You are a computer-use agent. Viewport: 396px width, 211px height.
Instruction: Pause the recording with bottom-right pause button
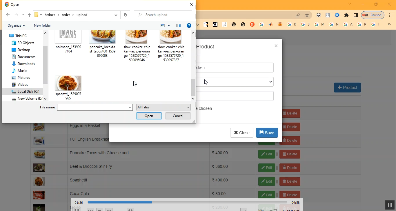point(389,205)
